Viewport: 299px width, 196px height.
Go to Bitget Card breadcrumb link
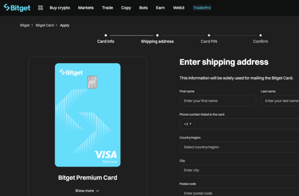pos(45,25)
